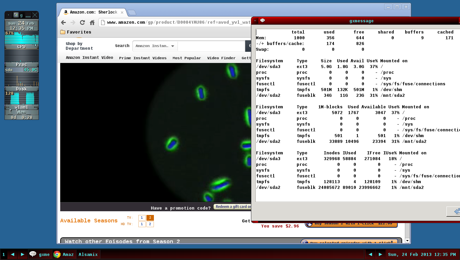Click the gkrellm Mem meter
This screenshot has width=460, height=260.
tap(21, 112)
